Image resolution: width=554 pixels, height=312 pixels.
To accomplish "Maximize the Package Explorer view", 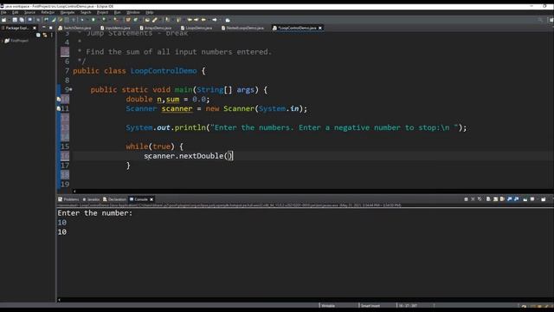I will coord(50,28).
